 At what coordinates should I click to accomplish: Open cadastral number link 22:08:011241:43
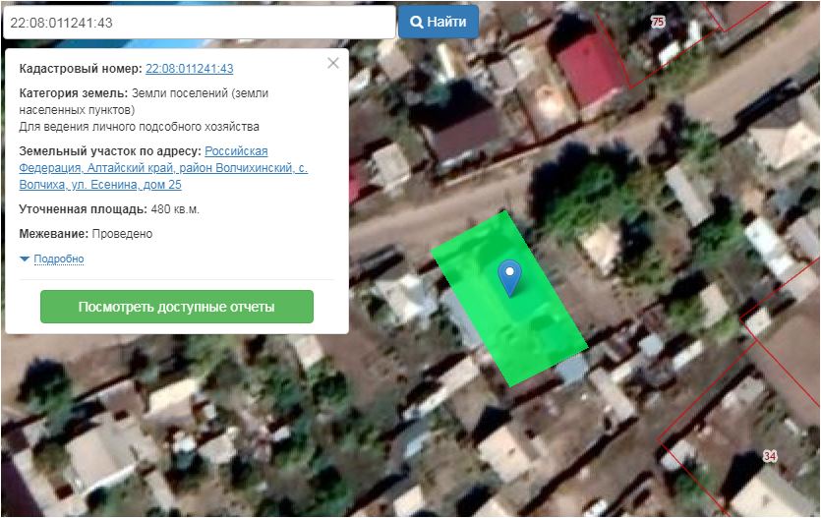point(189,69)
